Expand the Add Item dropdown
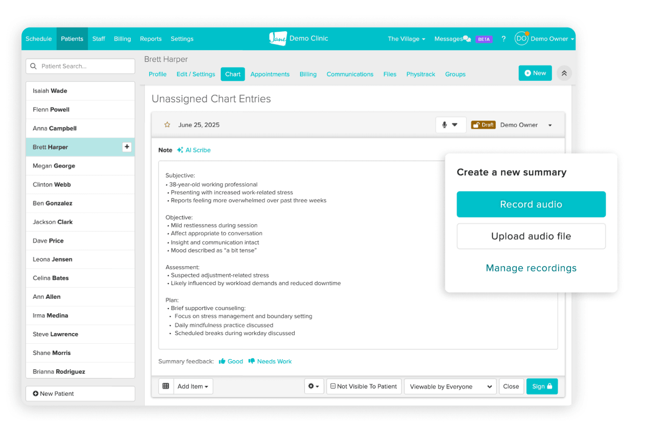Image resolution: width=645 pixels, height=425 pixels. (193, 386)
